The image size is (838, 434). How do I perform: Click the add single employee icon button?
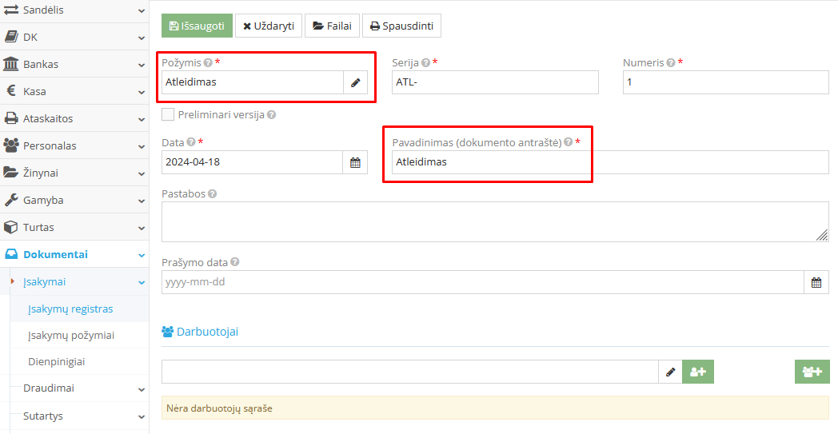pyautogui.click(x=697, y=372)
